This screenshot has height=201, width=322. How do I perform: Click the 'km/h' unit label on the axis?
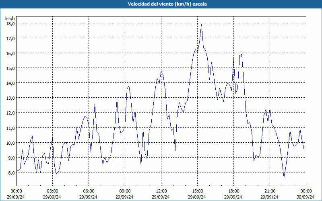click(10, 18)
